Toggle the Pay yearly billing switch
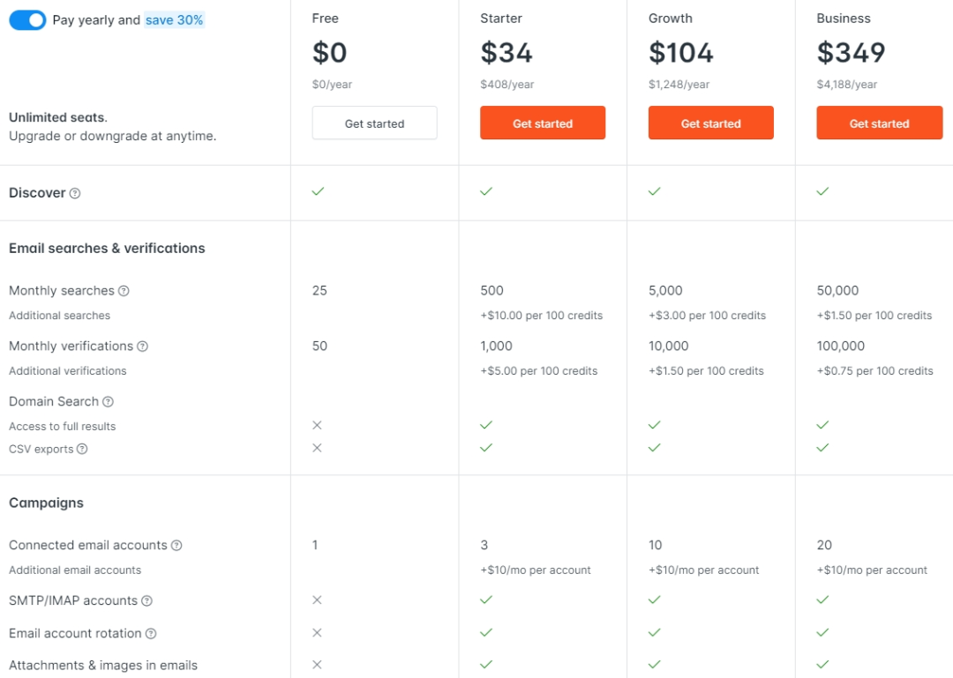 tap(27, 20)
